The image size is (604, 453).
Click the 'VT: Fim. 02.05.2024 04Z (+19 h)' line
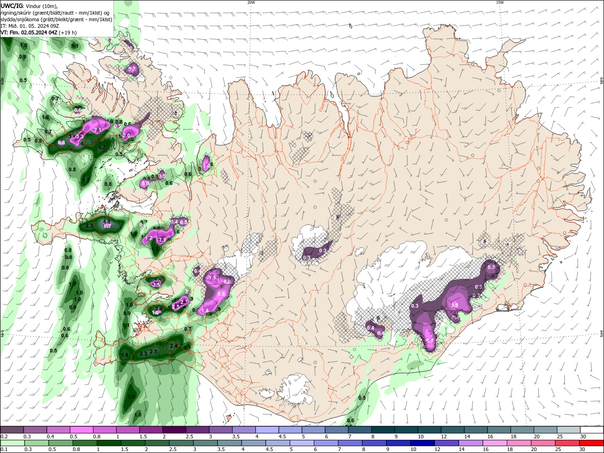point(39,33)
